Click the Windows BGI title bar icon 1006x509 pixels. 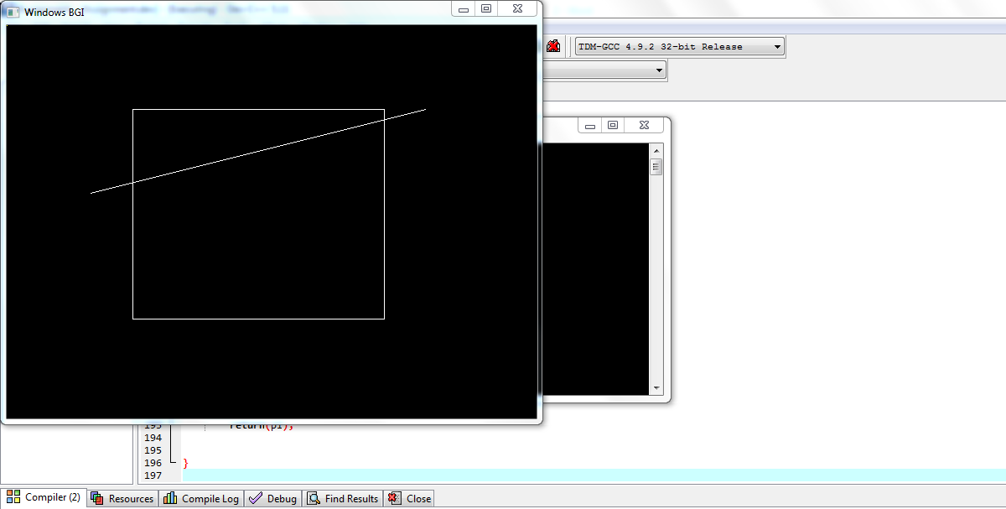(x=12, y=13)
